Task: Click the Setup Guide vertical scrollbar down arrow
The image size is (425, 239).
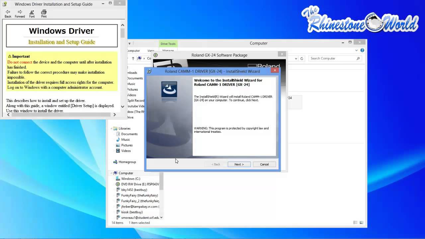Action: click(123, 107)
